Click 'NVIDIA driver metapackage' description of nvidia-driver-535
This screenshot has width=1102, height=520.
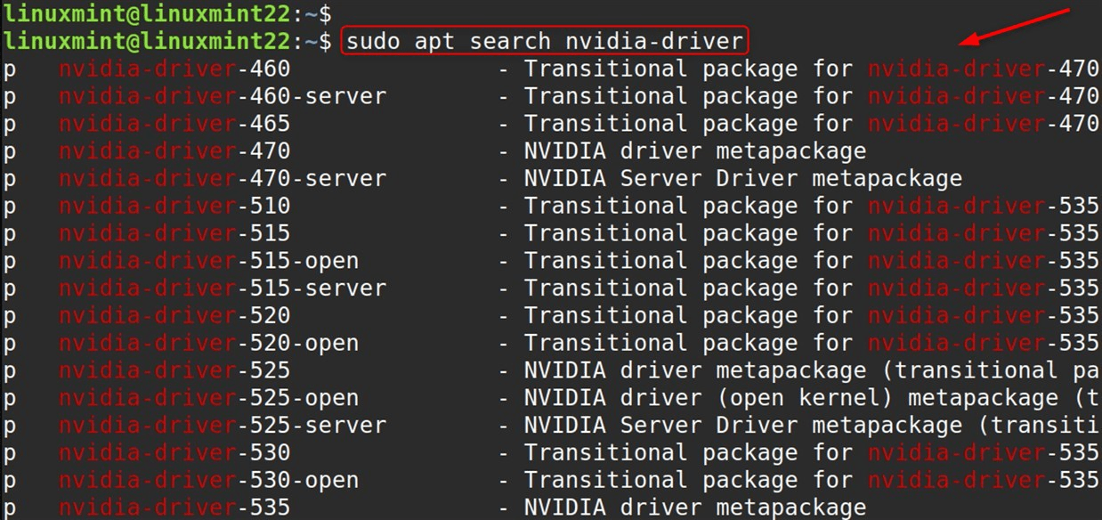pos(695,508)
